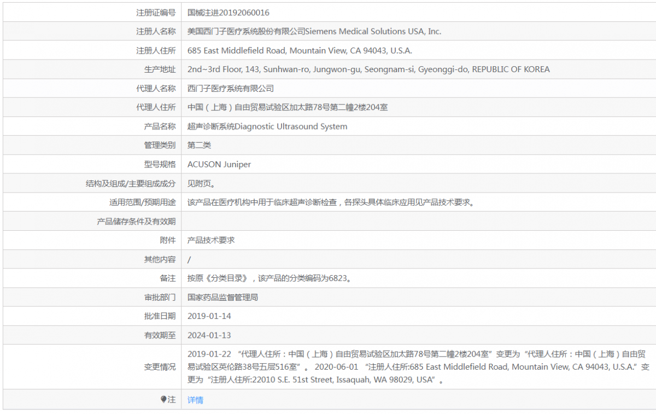The height and width of the screenshot is (414, 656).
Task: Select the slash value in 其他内容 row
Action: [189, 259]
